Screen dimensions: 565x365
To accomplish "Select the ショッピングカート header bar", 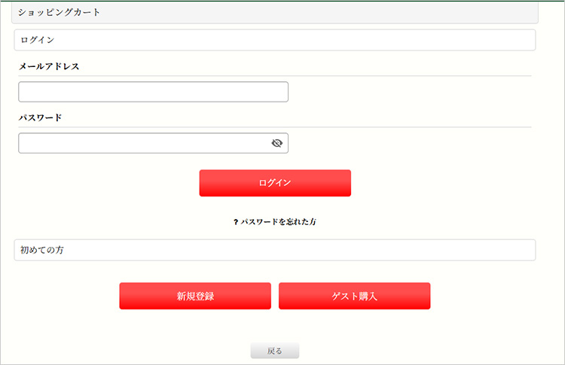I will tap(275, 12).
